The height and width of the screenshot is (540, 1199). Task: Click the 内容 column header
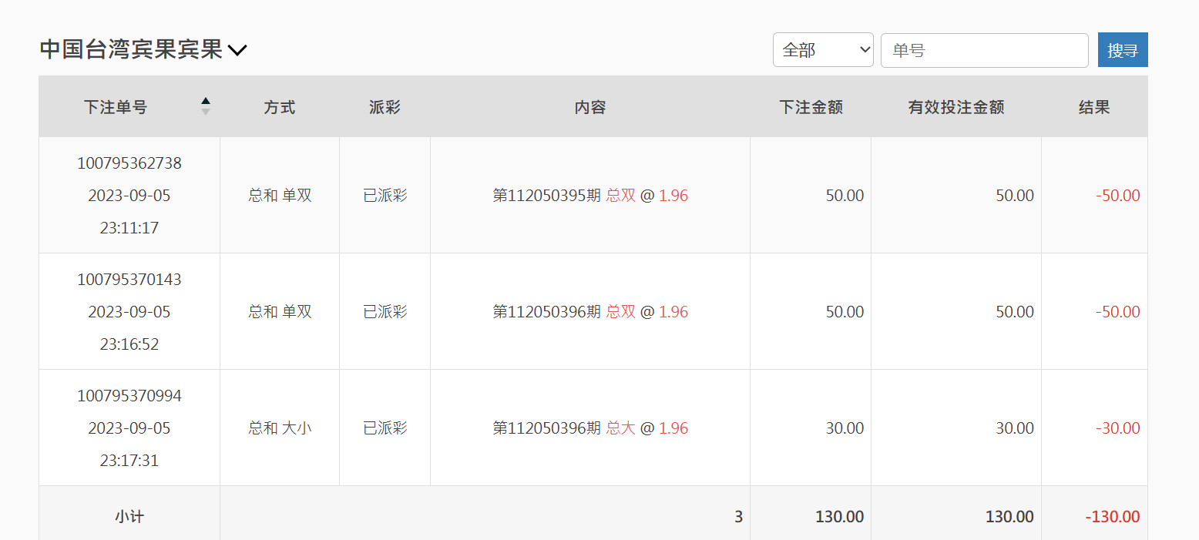[589, 107]
